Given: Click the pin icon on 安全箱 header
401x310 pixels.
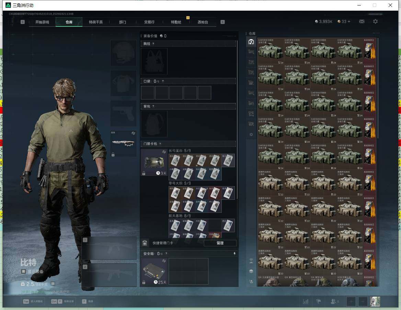Looking at the screenshot, I should pos(234,254).
